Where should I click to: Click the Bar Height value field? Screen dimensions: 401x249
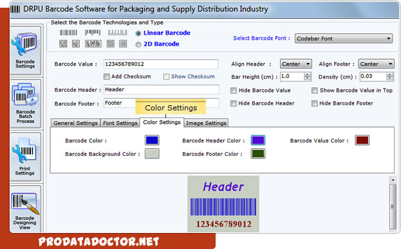292,76
